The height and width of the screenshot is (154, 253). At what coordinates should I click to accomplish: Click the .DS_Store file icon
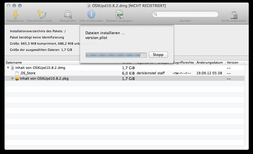click(17, 73)
